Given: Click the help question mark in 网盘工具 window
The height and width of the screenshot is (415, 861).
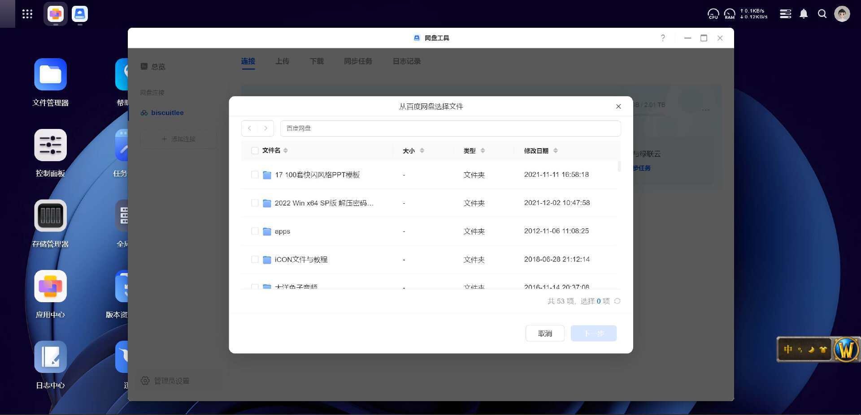Looking at the screenshot, I should point(663,38).
